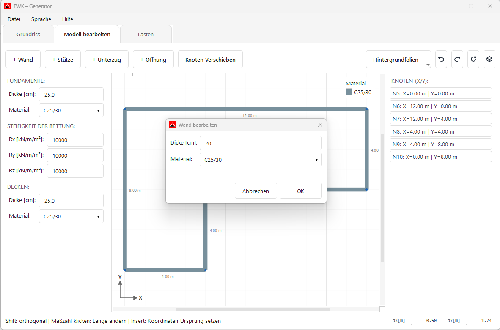Click the refresh/reload view icon

point(473,59)
